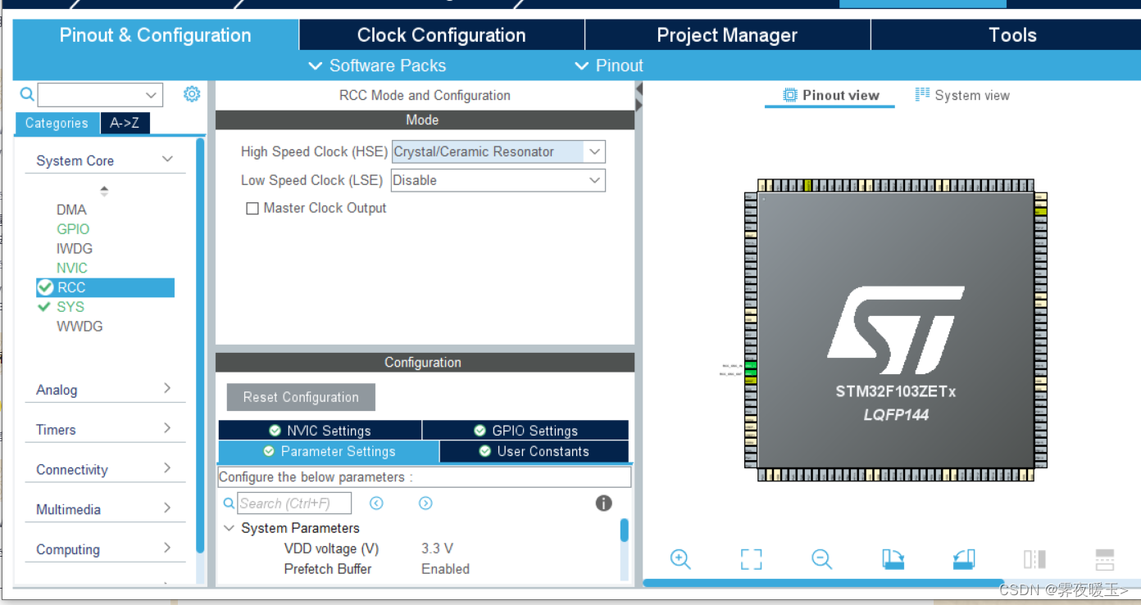The width and height of the screenshot is (1141, 605).
Task: Select the Categories tab
Action: pos(57,123)
